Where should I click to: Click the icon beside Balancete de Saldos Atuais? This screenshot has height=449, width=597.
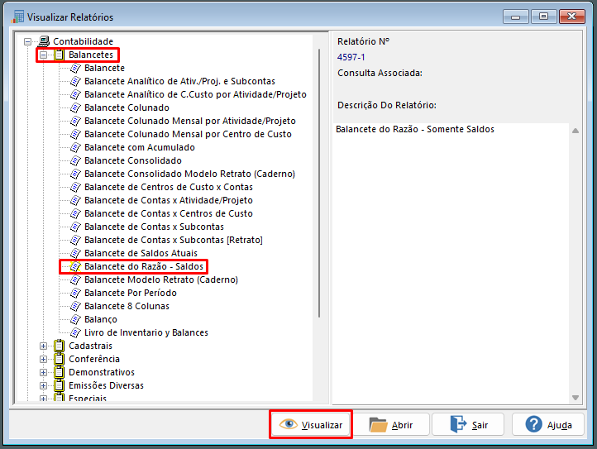pos(75,253)
